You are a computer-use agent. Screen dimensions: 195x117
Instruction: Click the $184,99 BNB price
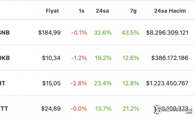tap(49, 33)
